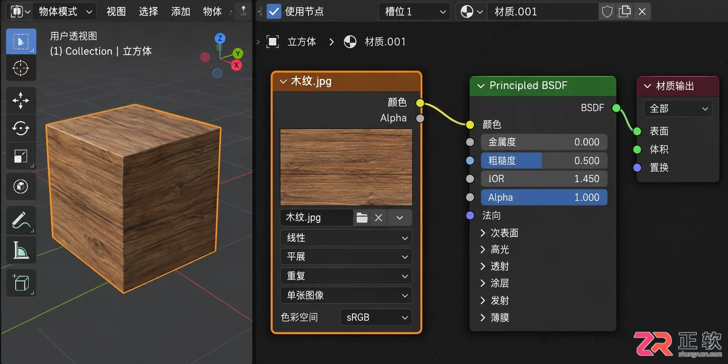
Task: Click the green Y axis gizmo
Action: [238, 54]
